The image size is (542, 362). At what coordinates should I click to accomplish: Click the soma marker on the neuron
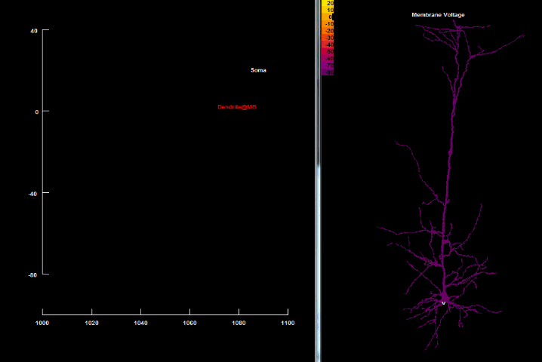pos(444,302)
